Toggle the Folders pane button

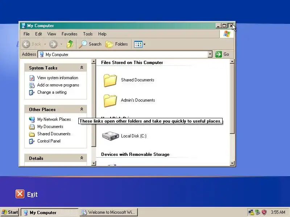coord(117,44)
